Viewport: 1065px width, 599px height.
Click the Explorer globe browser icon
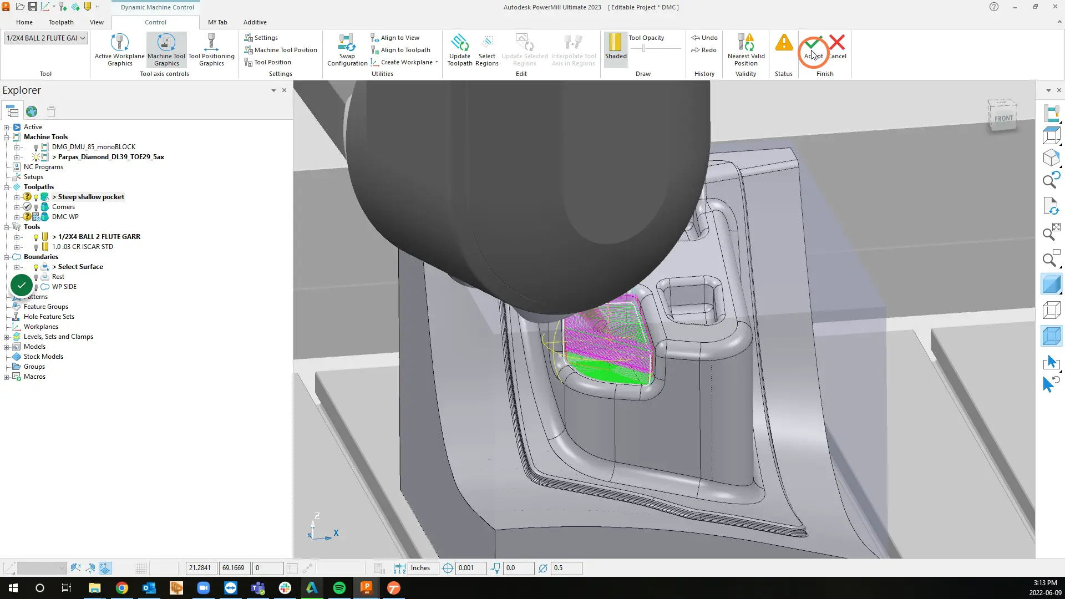click(x=32, y=111)
